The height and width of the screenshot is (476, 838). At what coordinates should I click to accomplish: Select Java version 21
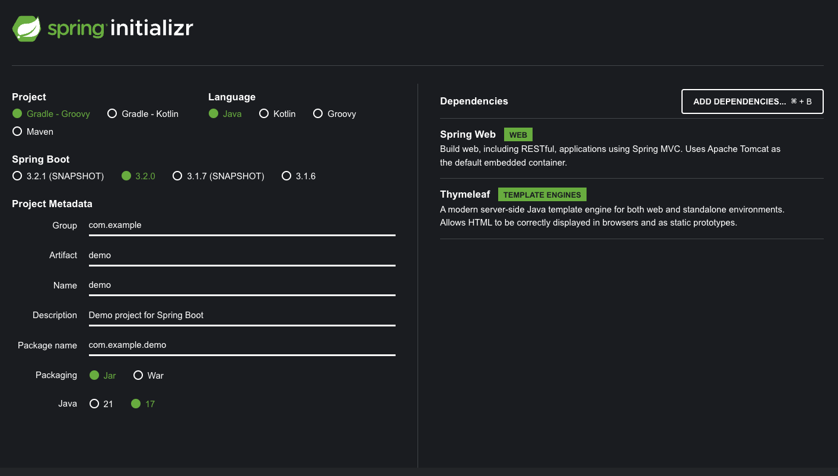pyautogui.click(x=101, y=404)
